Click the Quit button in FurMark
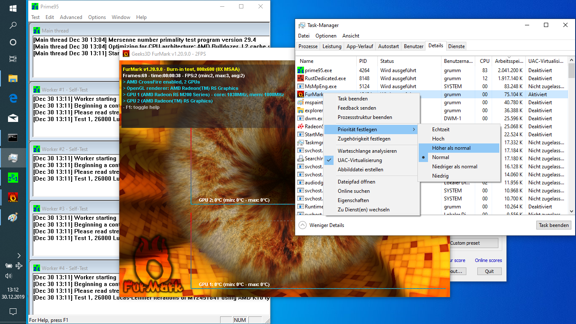576x324 pixels. (x=489, y=271)
